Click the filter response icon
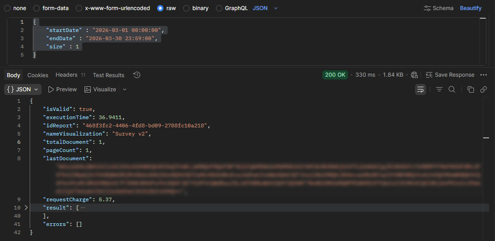This screenshot has height=241, width=495. tap(439, 89)
